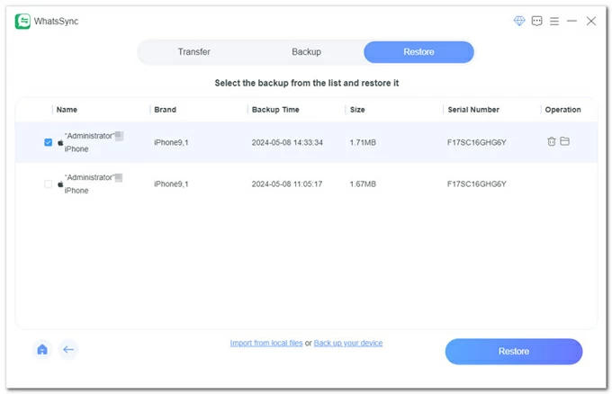612x394 pixels.
Task: Open the Back up your device link
Action: tap(348, 343)
